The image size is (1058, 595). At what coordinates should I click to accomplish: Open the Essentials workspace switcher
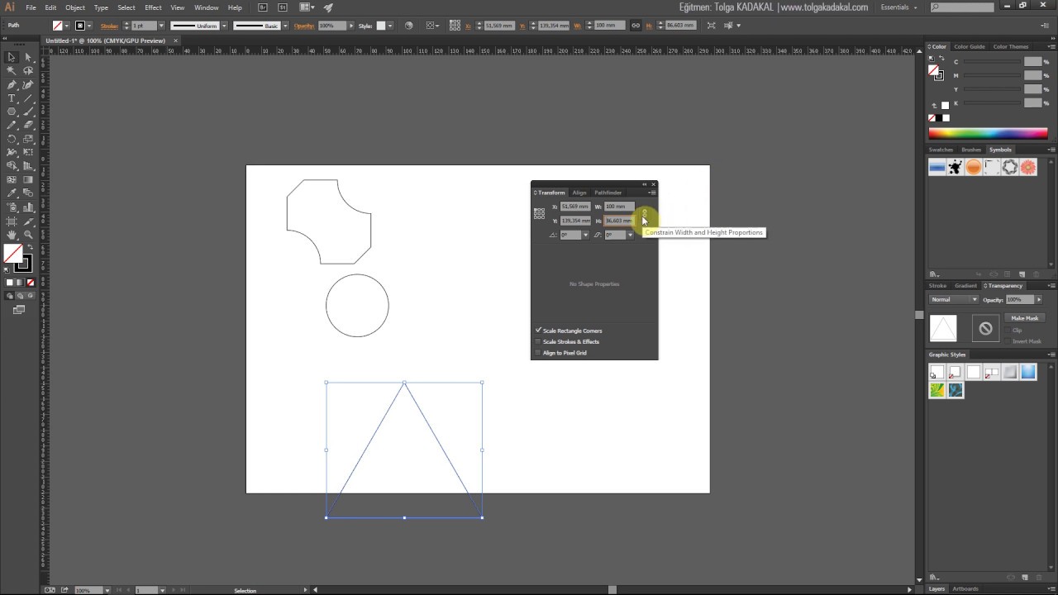click(x=898, y=7)
